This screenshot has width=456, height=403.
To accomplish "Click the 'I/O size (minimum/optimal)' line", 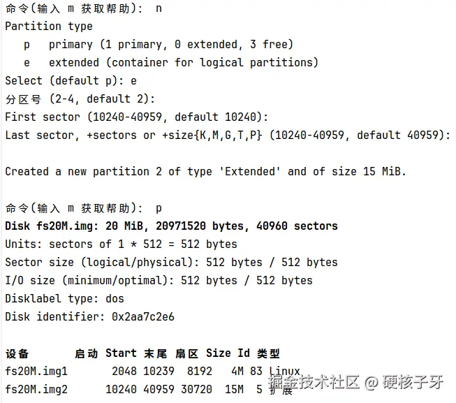I will coord(159,280).
